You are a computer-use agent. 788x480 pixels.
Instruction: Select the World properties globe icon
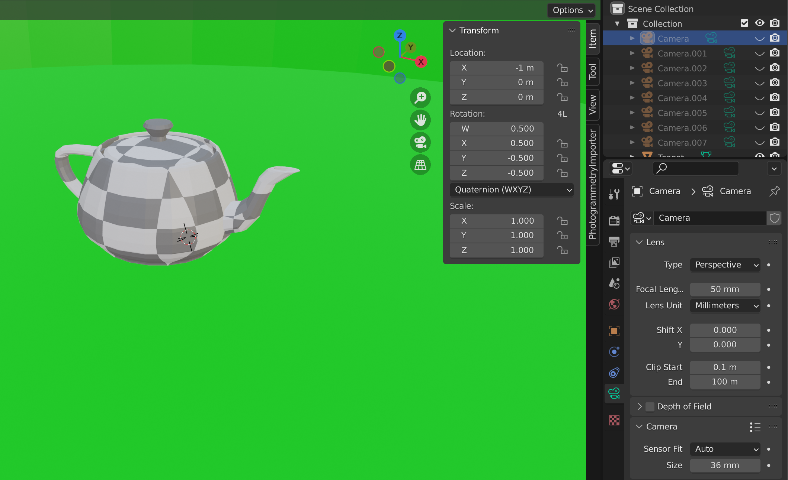(x=614, y=304)
